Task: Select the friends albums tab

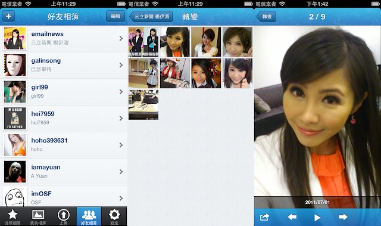Action: [89, 216]
